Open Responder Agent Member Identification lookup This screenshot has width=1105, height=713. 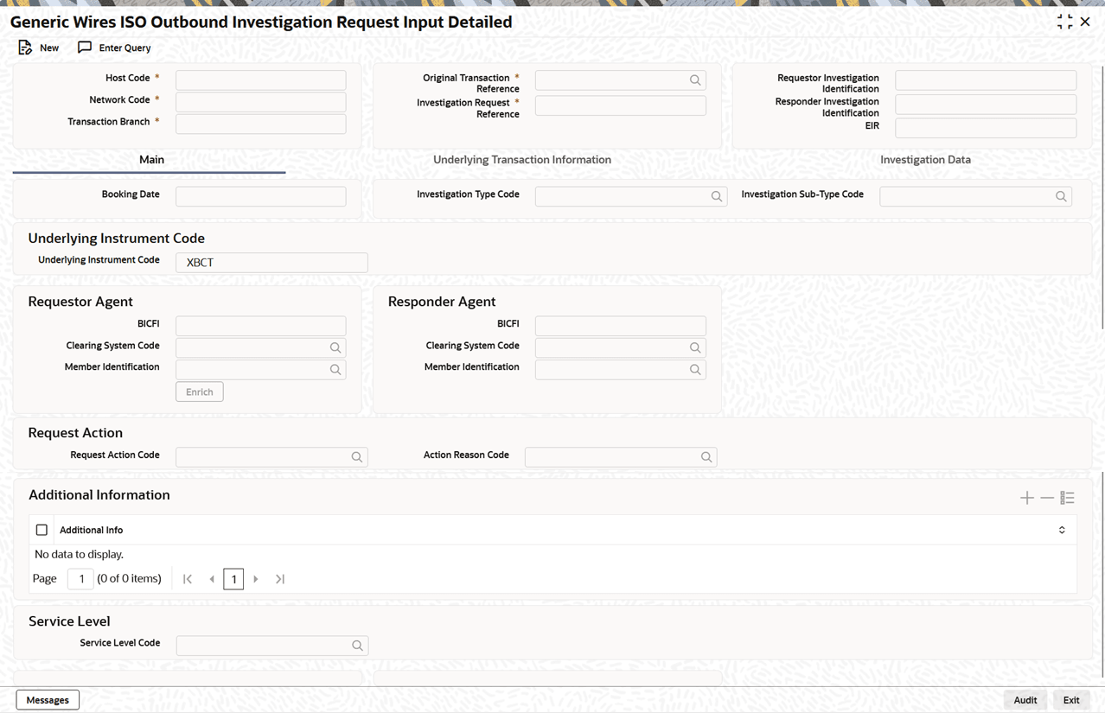695,370
